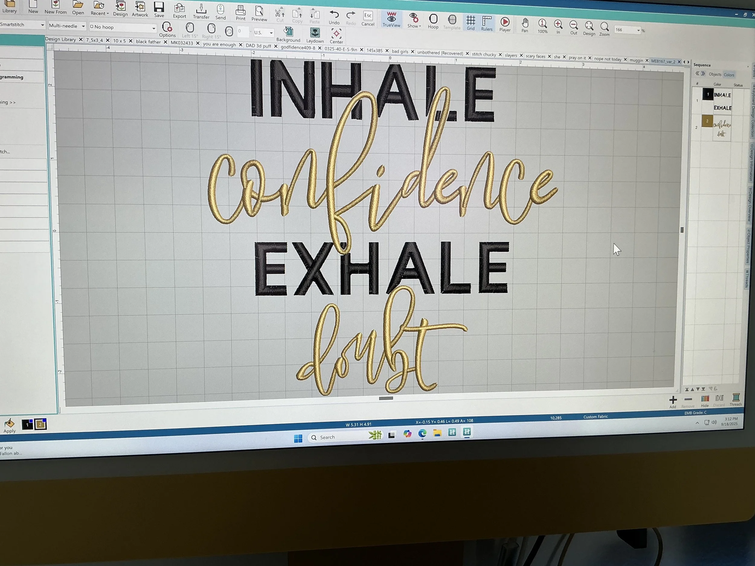Click the TrueView toggle icon
755x566 pixels.
click(391, 19)
